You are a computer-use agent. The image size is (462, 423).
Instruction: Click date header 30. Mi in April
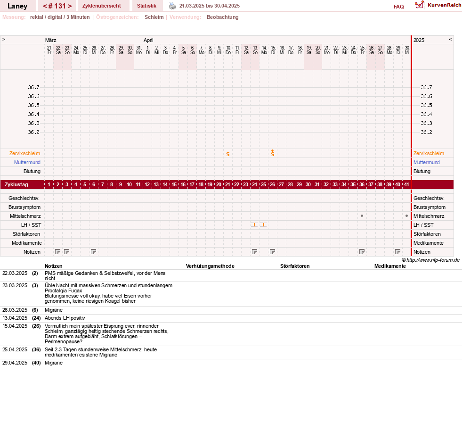pyautogui.click(x=407, y=50)
